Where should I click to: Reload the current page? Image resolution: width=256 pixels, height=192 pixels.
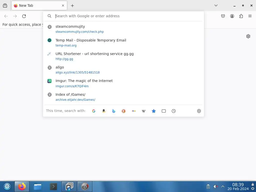click(x=24, y=16)
